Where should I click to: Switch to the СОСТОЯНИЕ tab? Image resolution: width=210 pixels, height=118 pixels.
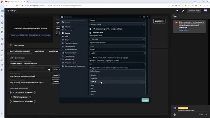point(54,51)
